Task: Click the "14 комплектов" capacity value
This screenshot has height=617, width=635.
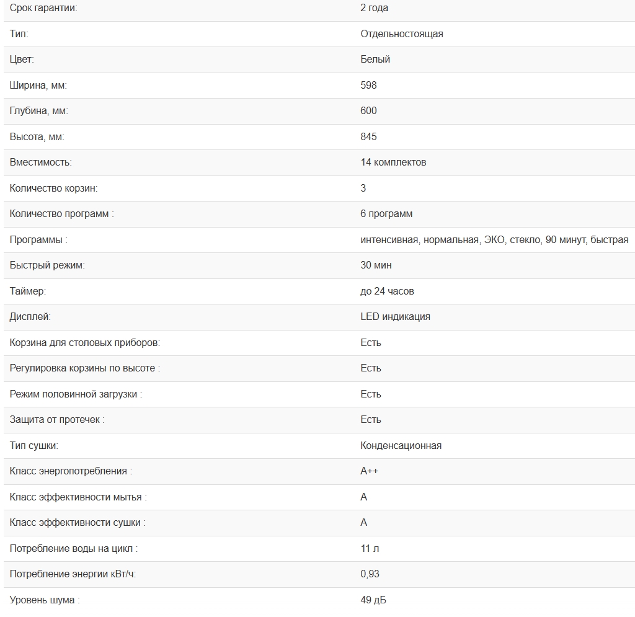Action: click(393, 162)
